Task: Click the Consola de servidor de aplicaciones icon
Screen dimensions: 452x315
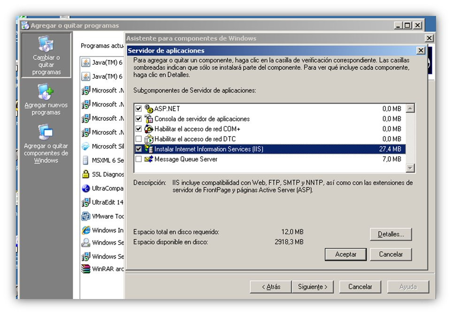Action: (148, 119)
